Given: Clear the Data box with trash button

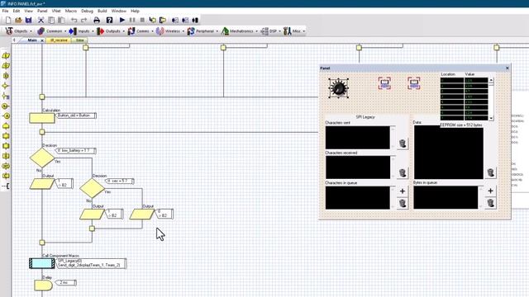Looking at the screenshot, I should (490, 172).
